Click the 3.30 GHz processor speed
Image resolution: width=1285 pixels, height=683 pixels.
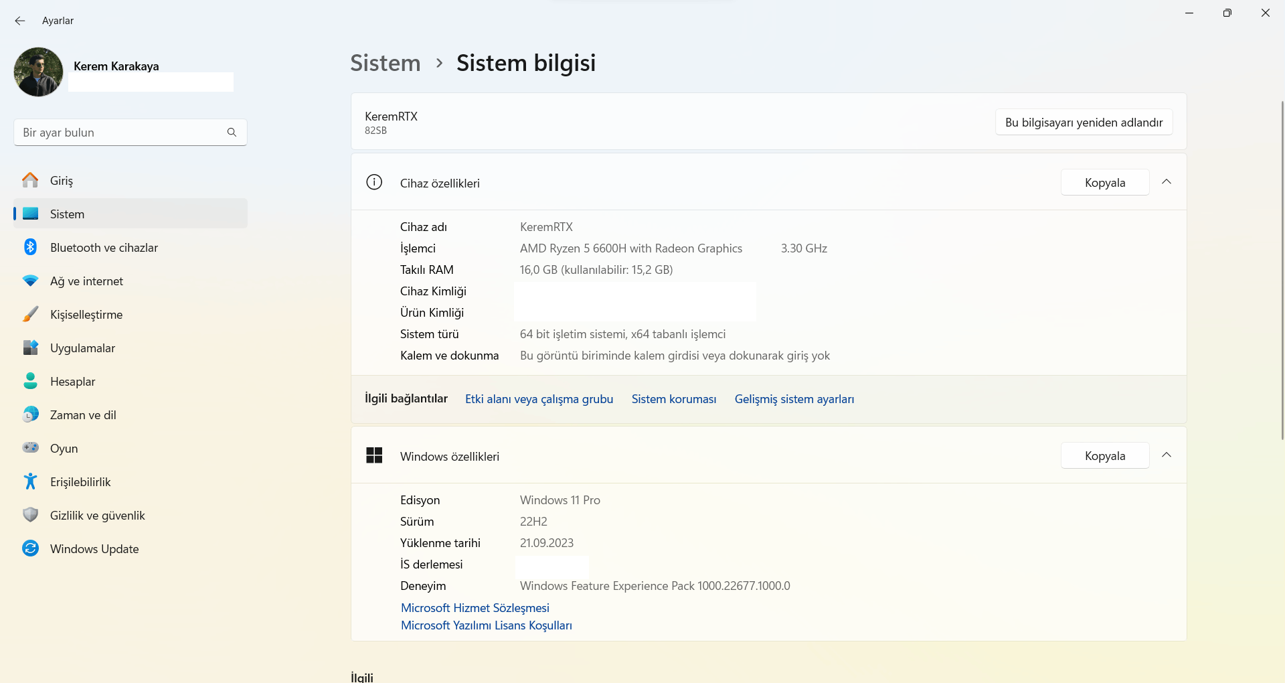click(804, 248)
